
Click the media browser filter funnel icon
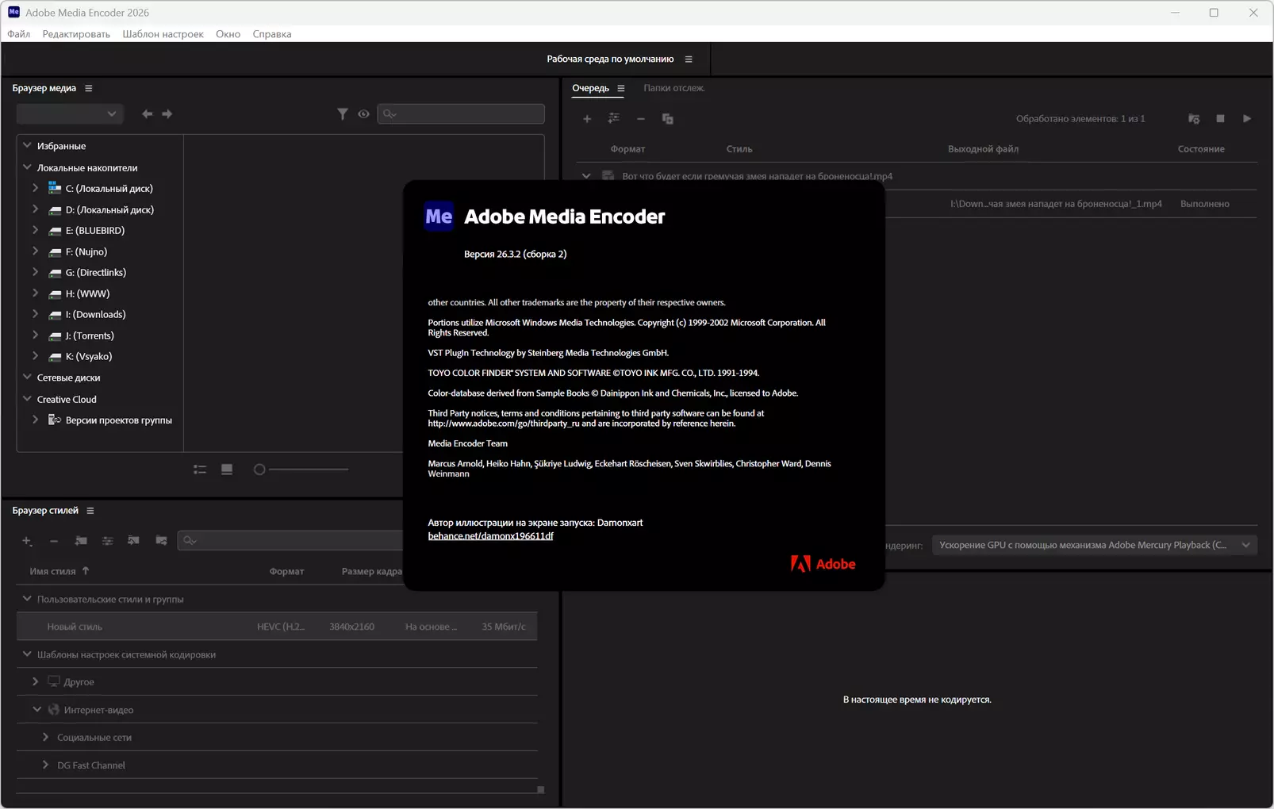[342, 114]
